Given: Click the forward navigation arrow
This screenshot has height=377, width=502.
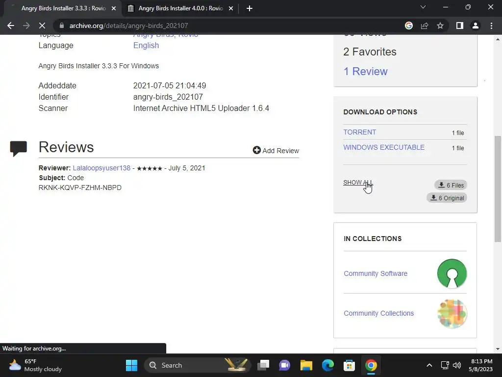Looking at the screenshot, I should (26, 26).
